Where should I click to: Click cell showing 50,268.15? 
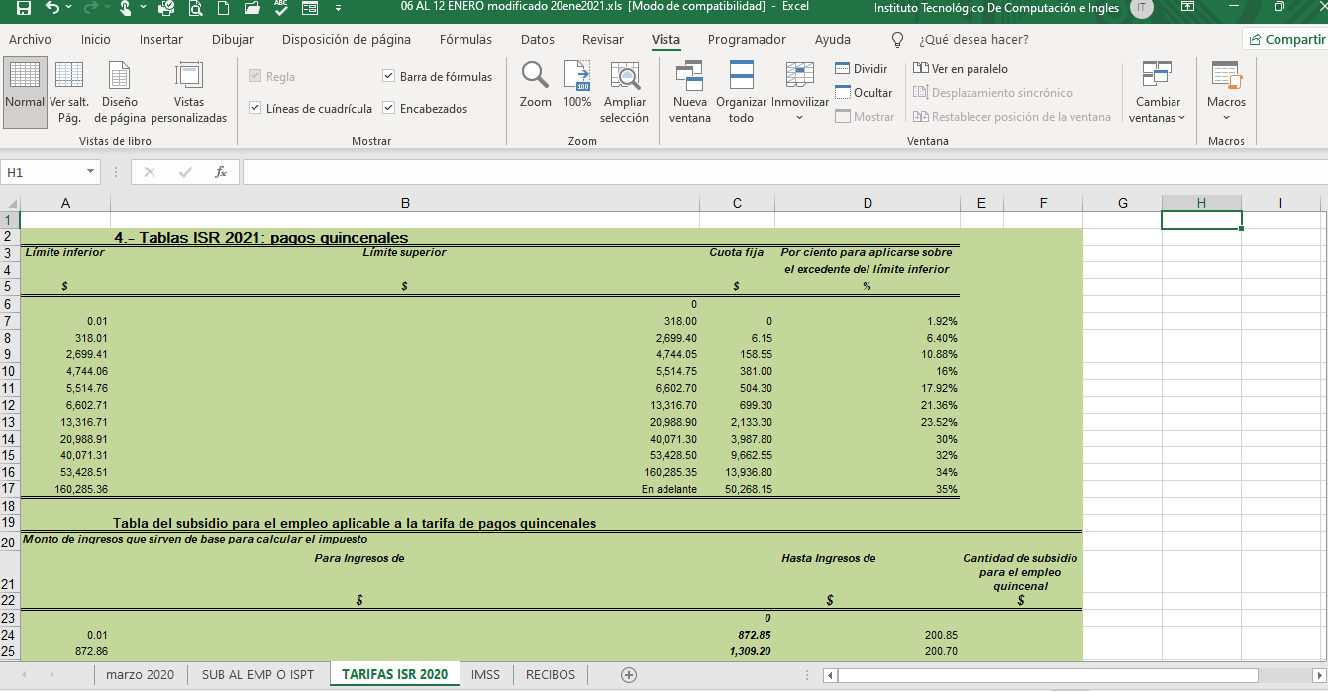(737, 489)
